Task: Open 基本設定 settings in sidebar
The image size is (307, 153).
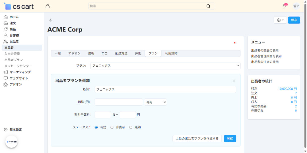Action: click(15, 129)
